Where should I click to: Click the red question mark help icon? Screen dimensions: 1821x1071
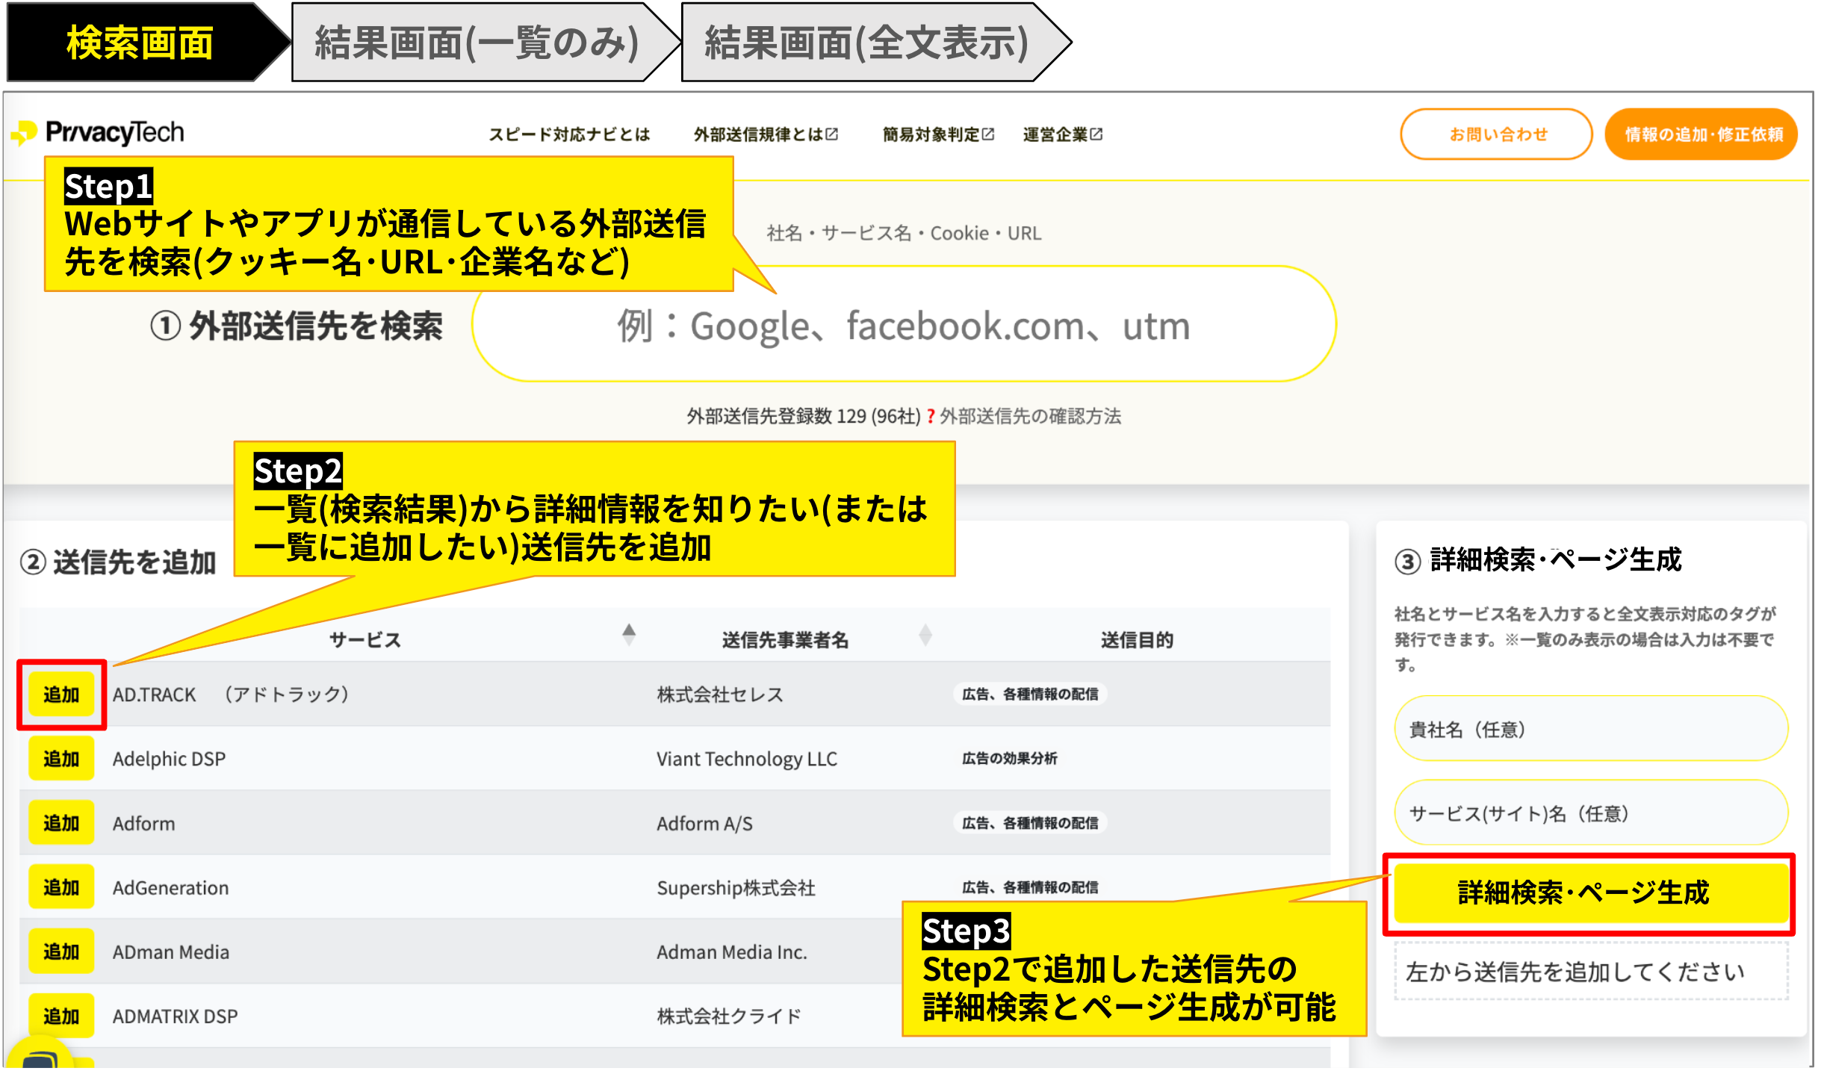pos(931,417)
